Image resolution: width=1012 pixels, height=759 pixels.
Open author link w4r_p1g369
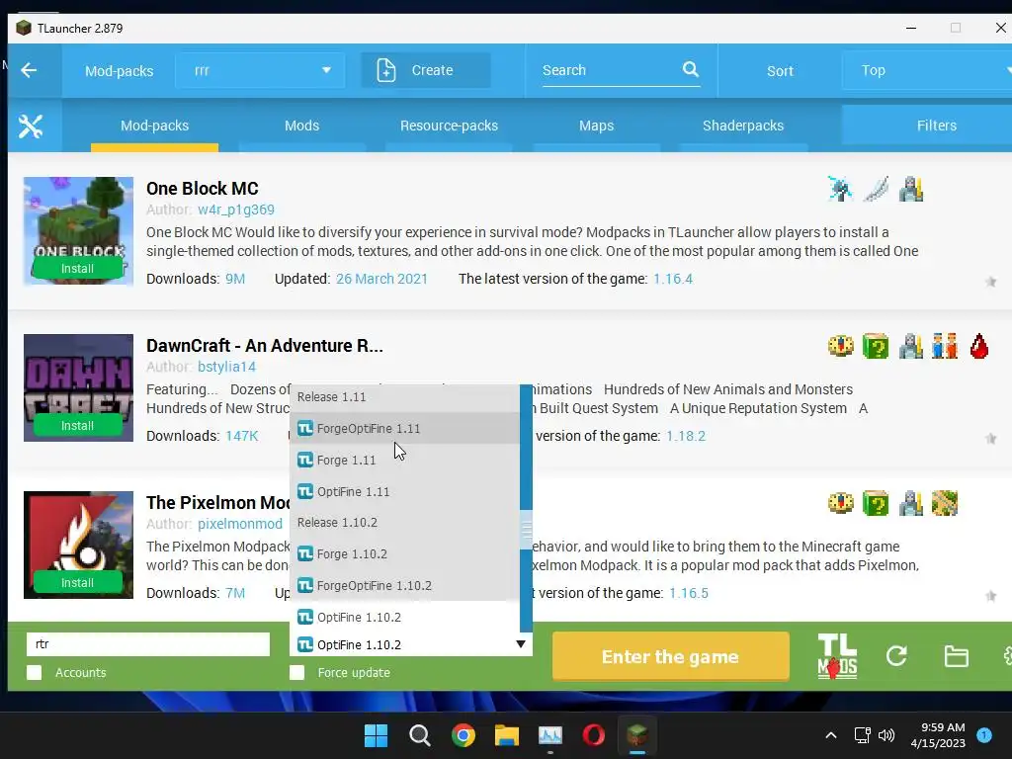pos(236,210)
